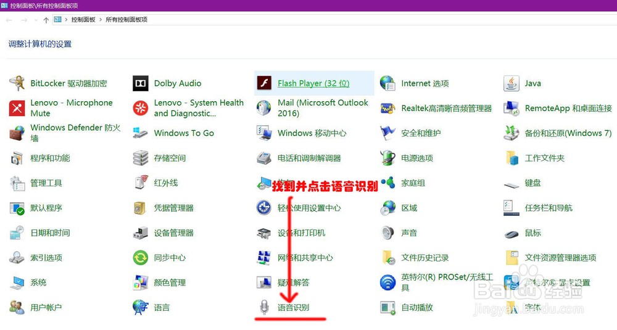Viewport: 617px width, 330px height.
Task: Open the 家庭组 link
Action: pos(413,183)
